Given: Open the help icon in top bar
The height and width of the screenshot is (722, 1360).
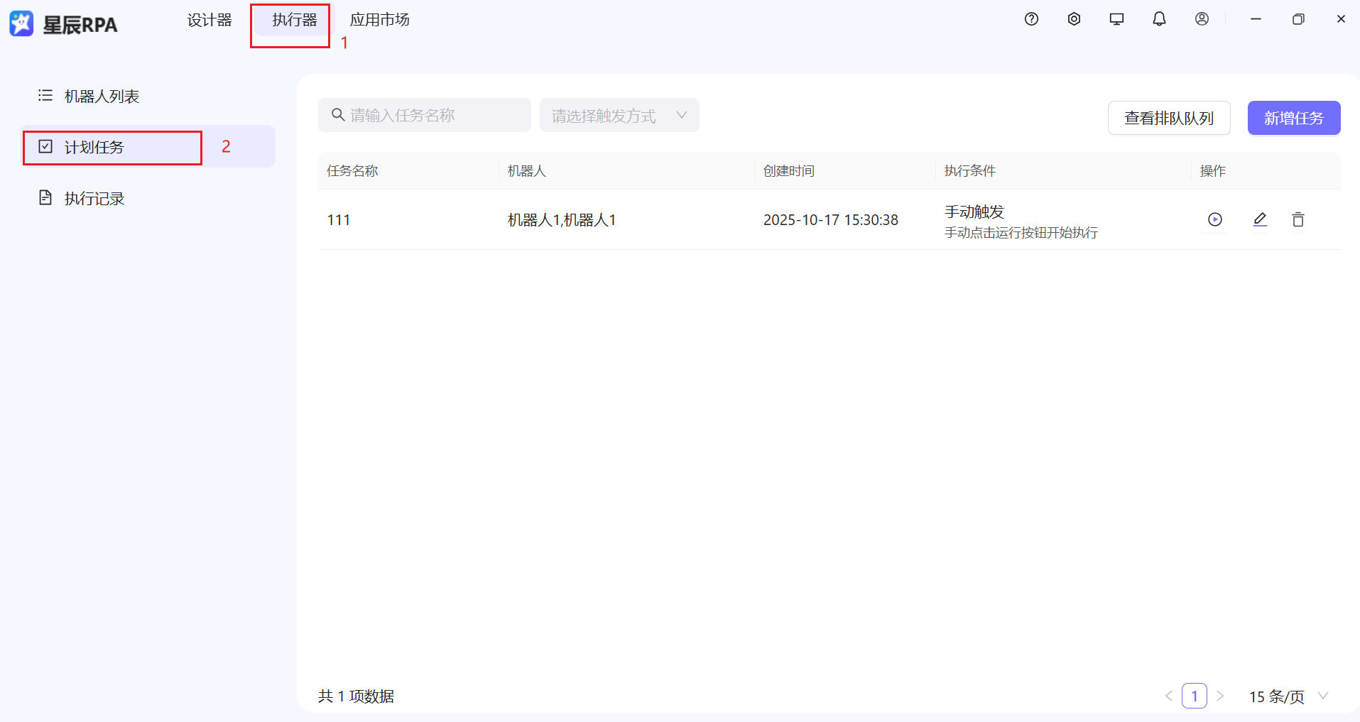Looking at the screenshot, I should pos(1030,19).
